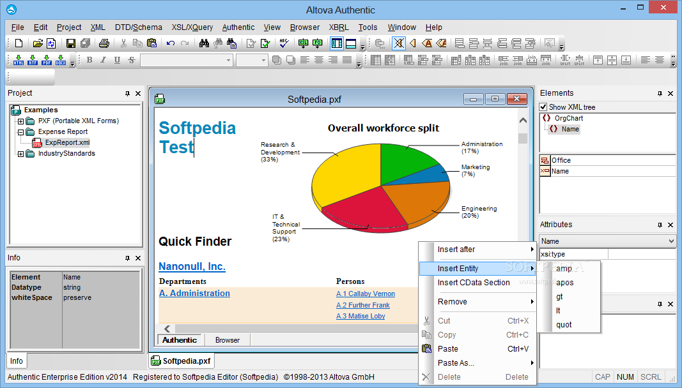Screen dimensions: 682x388
Task: Open the A.2 Further Frank link
Action: pyautogui.click(x=363, y=305)
